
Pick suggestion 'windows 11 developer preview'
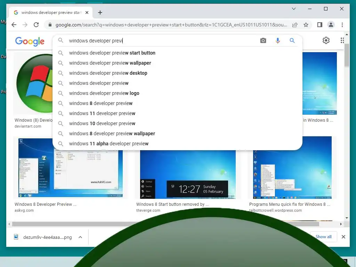[178, 113]
